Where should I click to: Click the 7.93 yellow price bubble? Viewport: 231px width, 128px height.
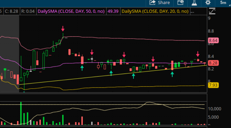213,85
